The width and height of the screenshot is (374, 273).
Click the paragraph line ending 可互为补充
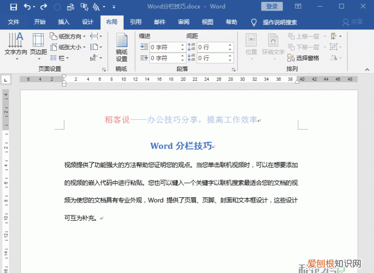coord(81,218)
